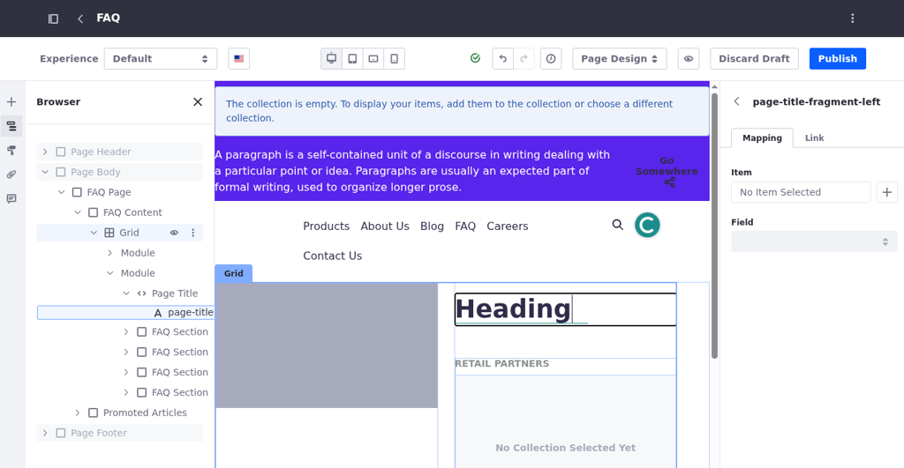Screen dimensions: 904x468
Task: Open the Page Design mode dropdown
Action: coord(619,59)
